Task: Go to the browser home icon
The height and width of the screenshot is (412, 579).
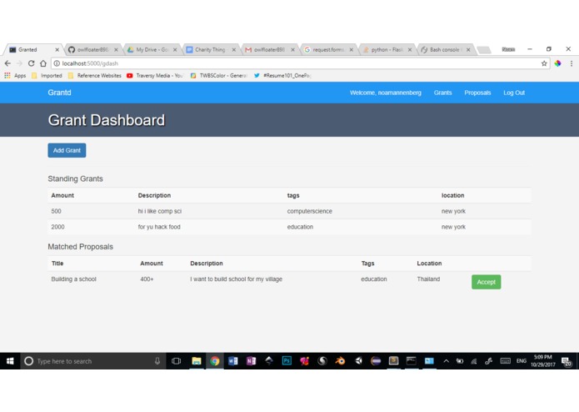Action: click(43, 63)
